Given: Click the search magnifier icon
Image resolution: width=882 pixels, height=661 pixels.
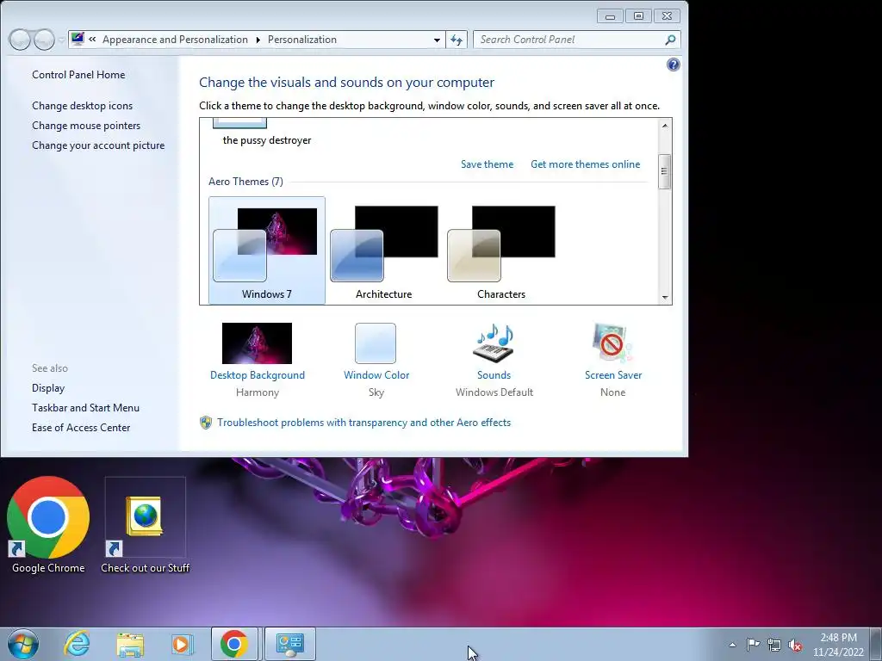Looking at the screenshot, I should click(x=670, y=40).
